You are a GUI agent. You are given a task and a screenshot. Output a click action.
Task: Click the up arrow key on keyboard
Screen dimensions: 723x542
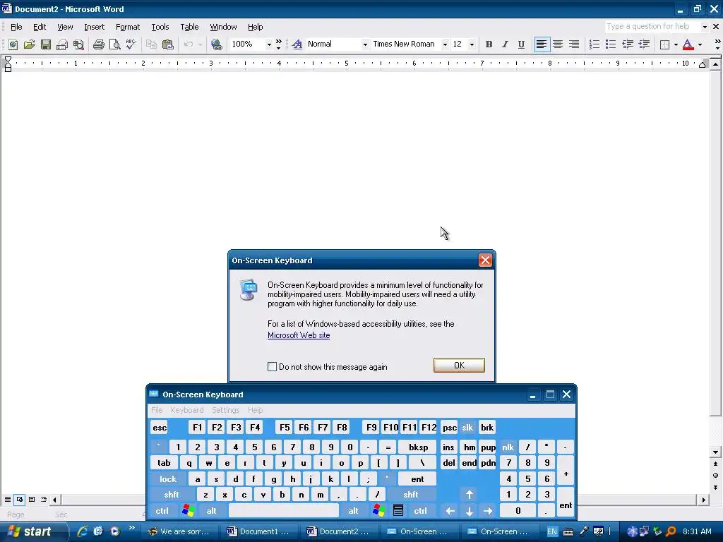click(470, 495)
